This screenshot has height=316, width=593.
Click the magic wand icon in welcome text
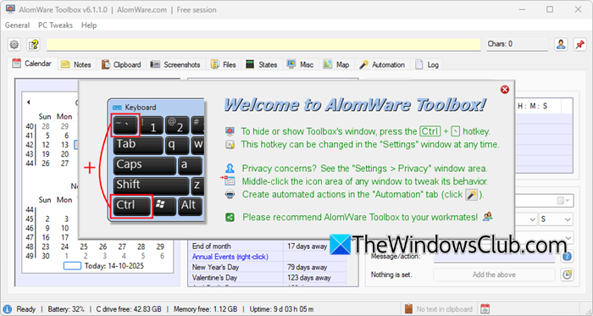(x=471, y=195)
